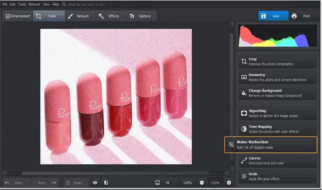Open the Tone Mapping tool
This screenshot has width=322, height=190.
point(277,129)
